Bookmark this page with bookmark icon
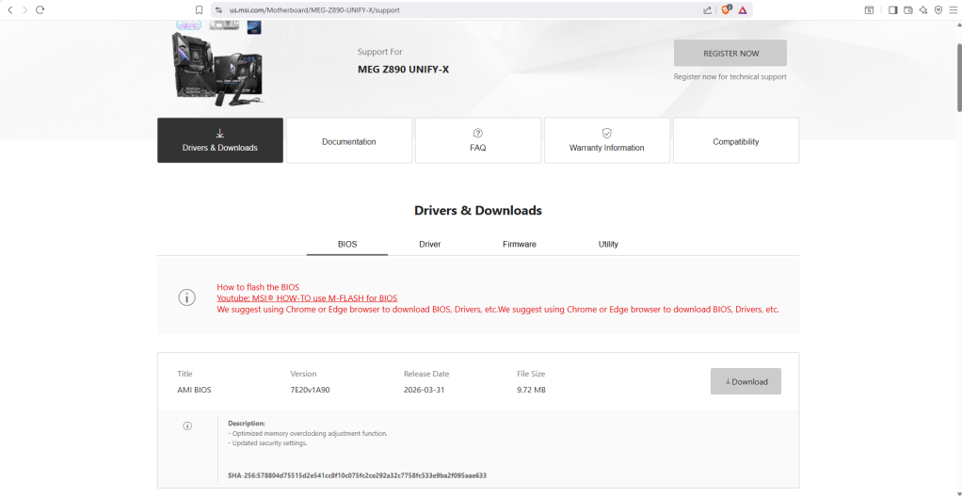This screenshot has height=497, width=962. coord(199,9)
